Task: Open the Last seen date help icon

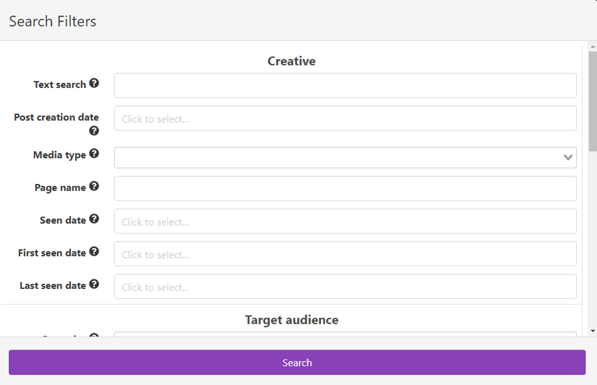Action: (x=94, y=284)
